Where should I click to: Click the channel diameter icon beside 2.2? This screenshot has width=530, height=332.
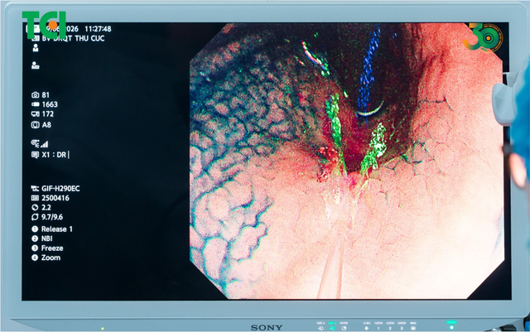click(35, 208)
